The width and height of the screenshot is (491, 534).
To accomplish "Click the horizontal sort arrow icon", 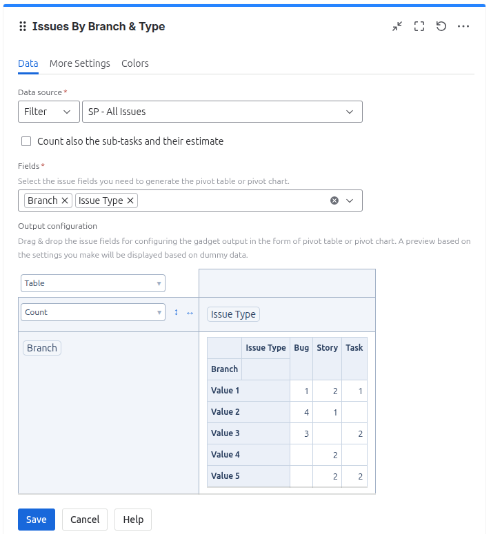I will click(x=190, y=312).
